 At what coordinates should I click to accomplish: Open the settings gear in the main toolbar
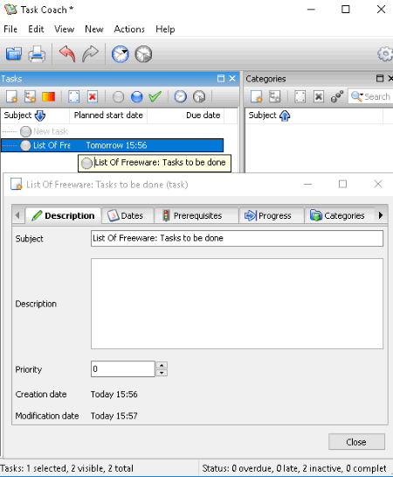point(385,54)
